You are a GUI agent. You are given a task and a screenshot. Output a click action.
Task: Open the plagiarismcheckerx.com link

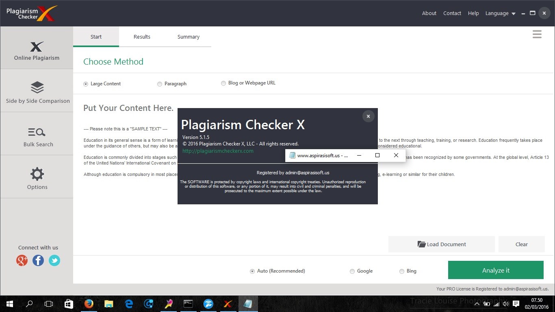218,151
